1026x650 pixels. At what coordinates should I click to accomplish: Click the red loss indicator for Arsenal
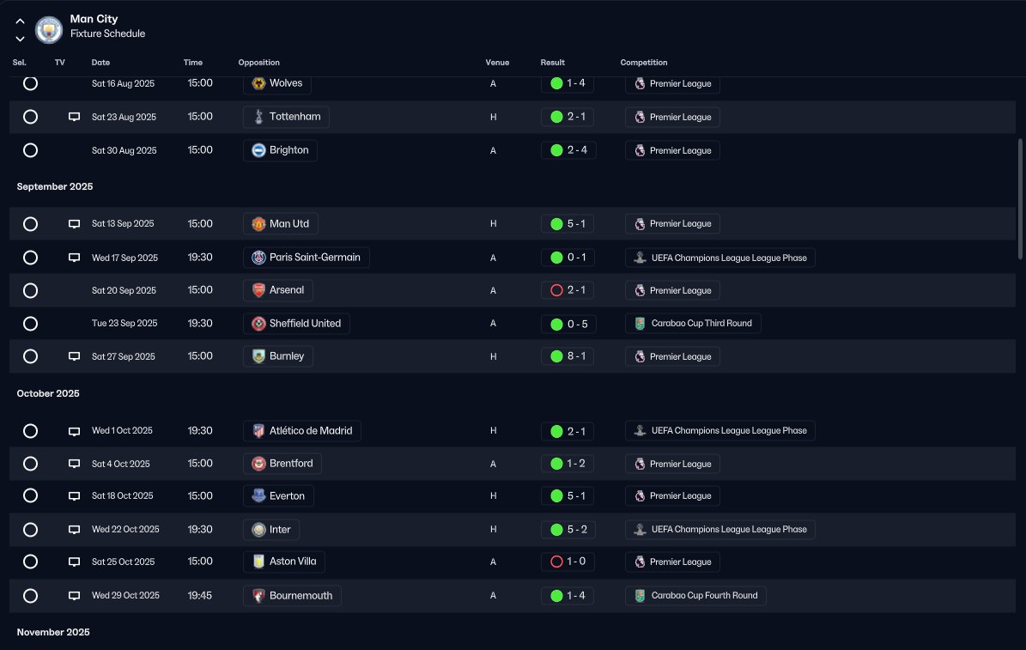tap(557, 290)
